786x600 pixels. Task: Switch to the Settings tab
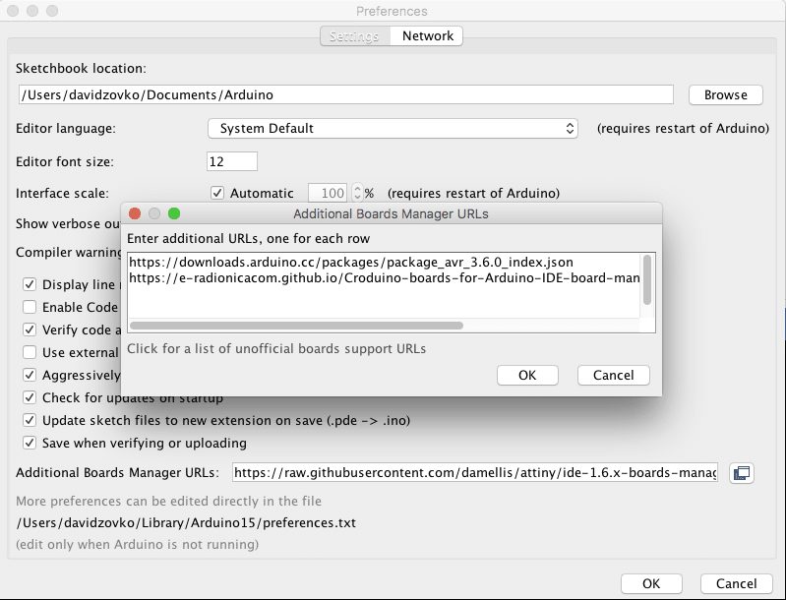[354, 35]
